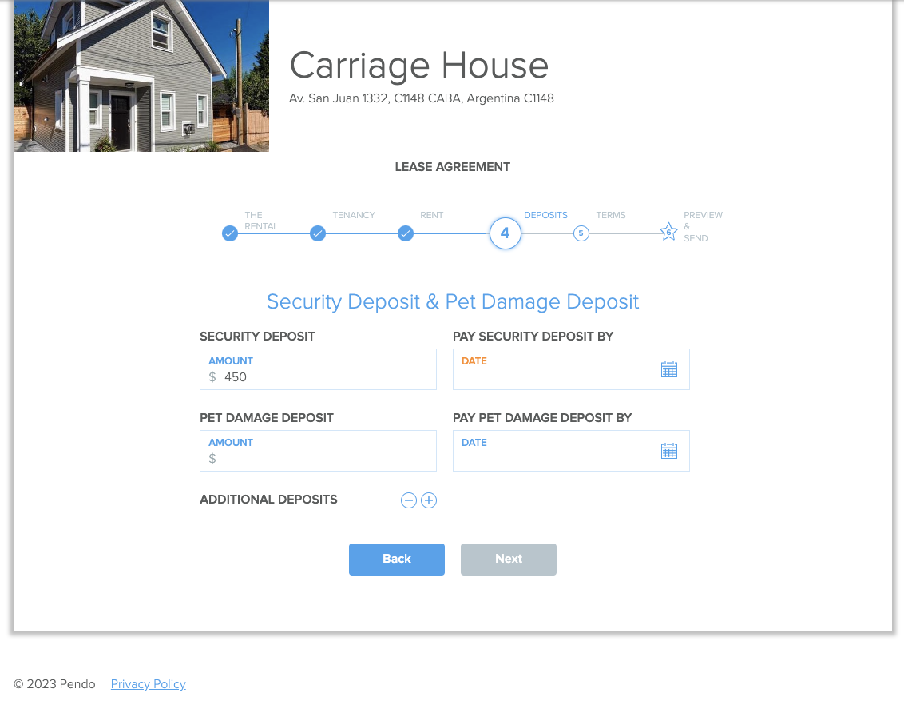
Task: Go to completed Rent step checkmark
Action: point(406,233)
